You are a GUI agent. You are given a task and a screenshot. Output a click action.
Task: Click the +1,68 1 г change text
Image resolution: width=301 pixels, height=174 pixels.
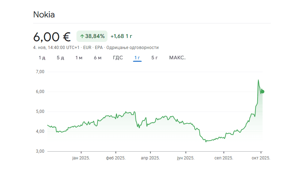click(x=121, y=36)
